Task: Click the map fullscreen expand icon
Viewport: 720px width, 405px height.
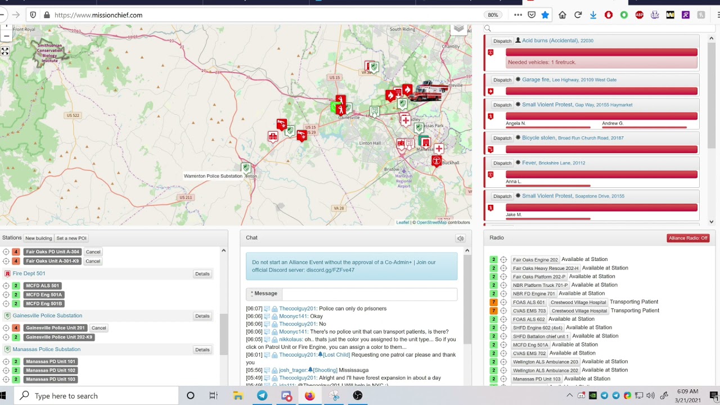Action: point(5,51)
